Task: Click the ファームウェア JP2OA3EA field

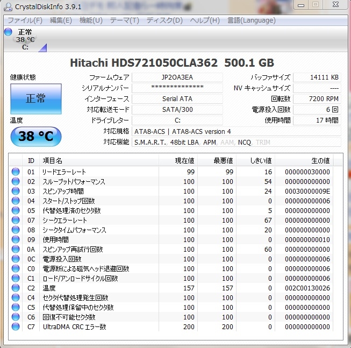Action: pos(177,77)
